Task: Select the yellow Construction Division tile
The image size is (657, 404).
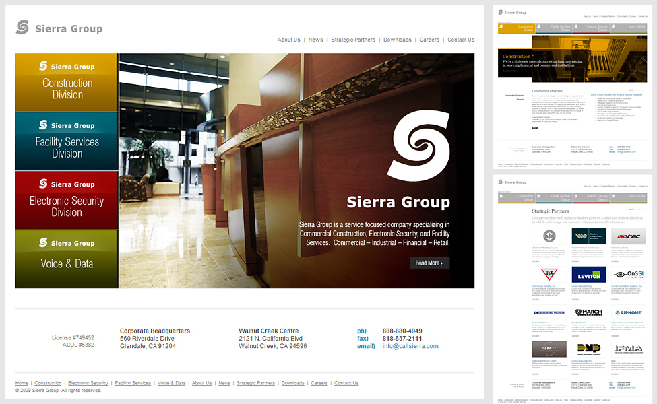Action: 67,82
